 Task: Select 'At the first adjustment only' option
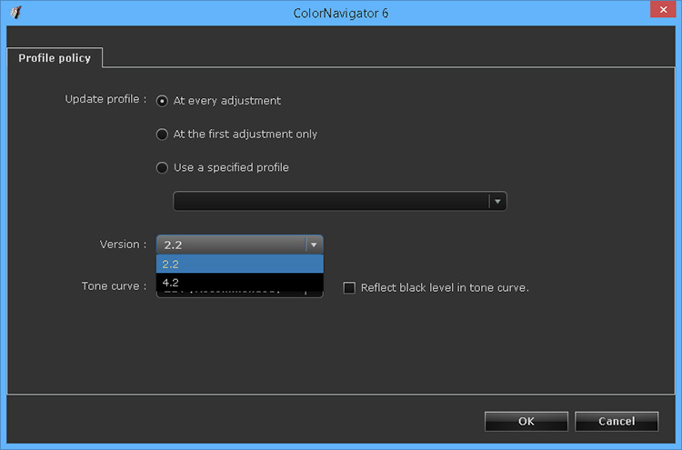tap(162, 135)
